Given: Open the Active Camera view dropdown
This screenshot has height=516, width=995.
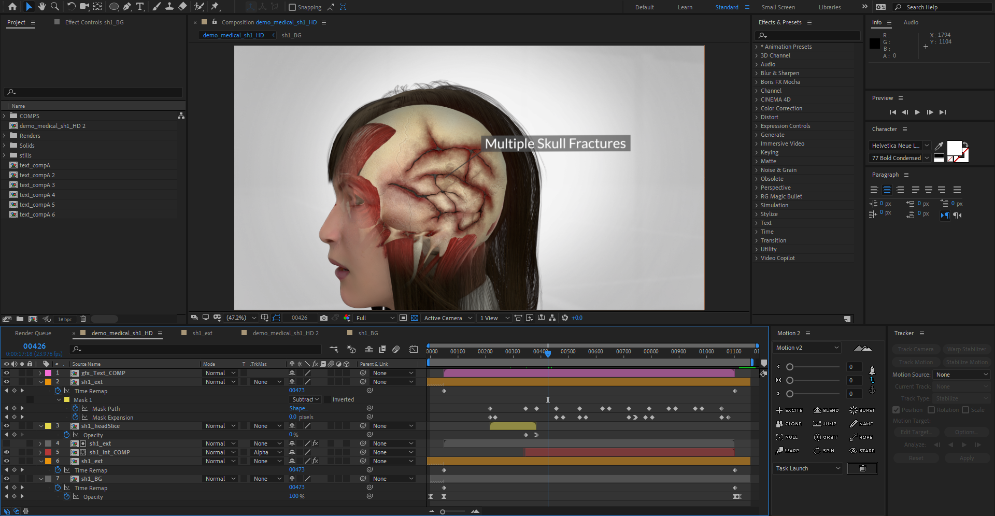Looking at the screenshot, I should coord(448,318).
